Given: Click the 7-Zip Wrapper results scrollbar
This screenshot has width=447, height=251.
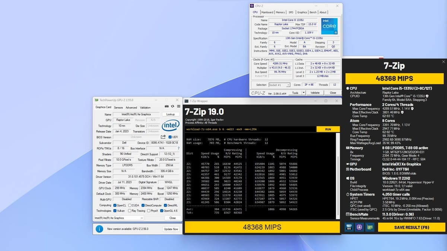Looking at the screenshot, I should pos(338,175).
